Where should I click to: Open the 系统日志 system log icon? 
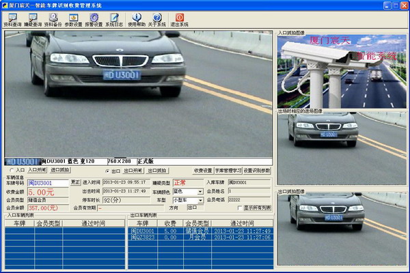point(114,18)
